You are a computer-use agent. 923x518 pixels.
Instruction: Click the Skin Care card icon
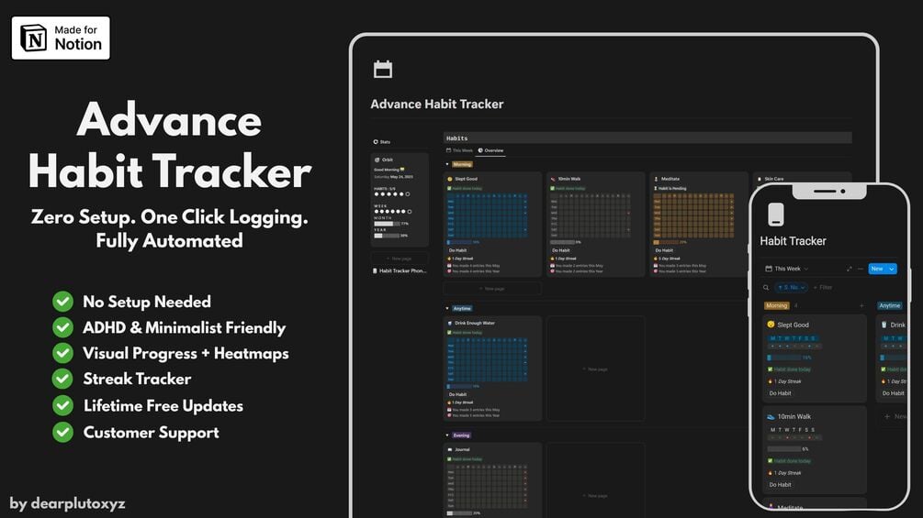click(760, 179)
